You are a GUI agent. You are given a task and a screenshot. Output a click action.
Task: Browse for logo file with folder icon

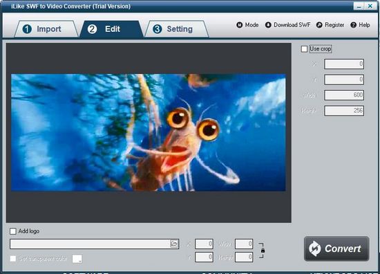tap(174, 244)
